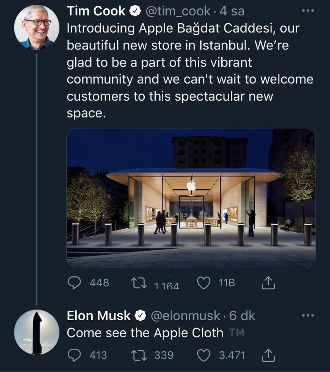This screenshot has width=330, height=372.
Task: Open more options on Tim Cook's tweet
Action: [308, 11]
